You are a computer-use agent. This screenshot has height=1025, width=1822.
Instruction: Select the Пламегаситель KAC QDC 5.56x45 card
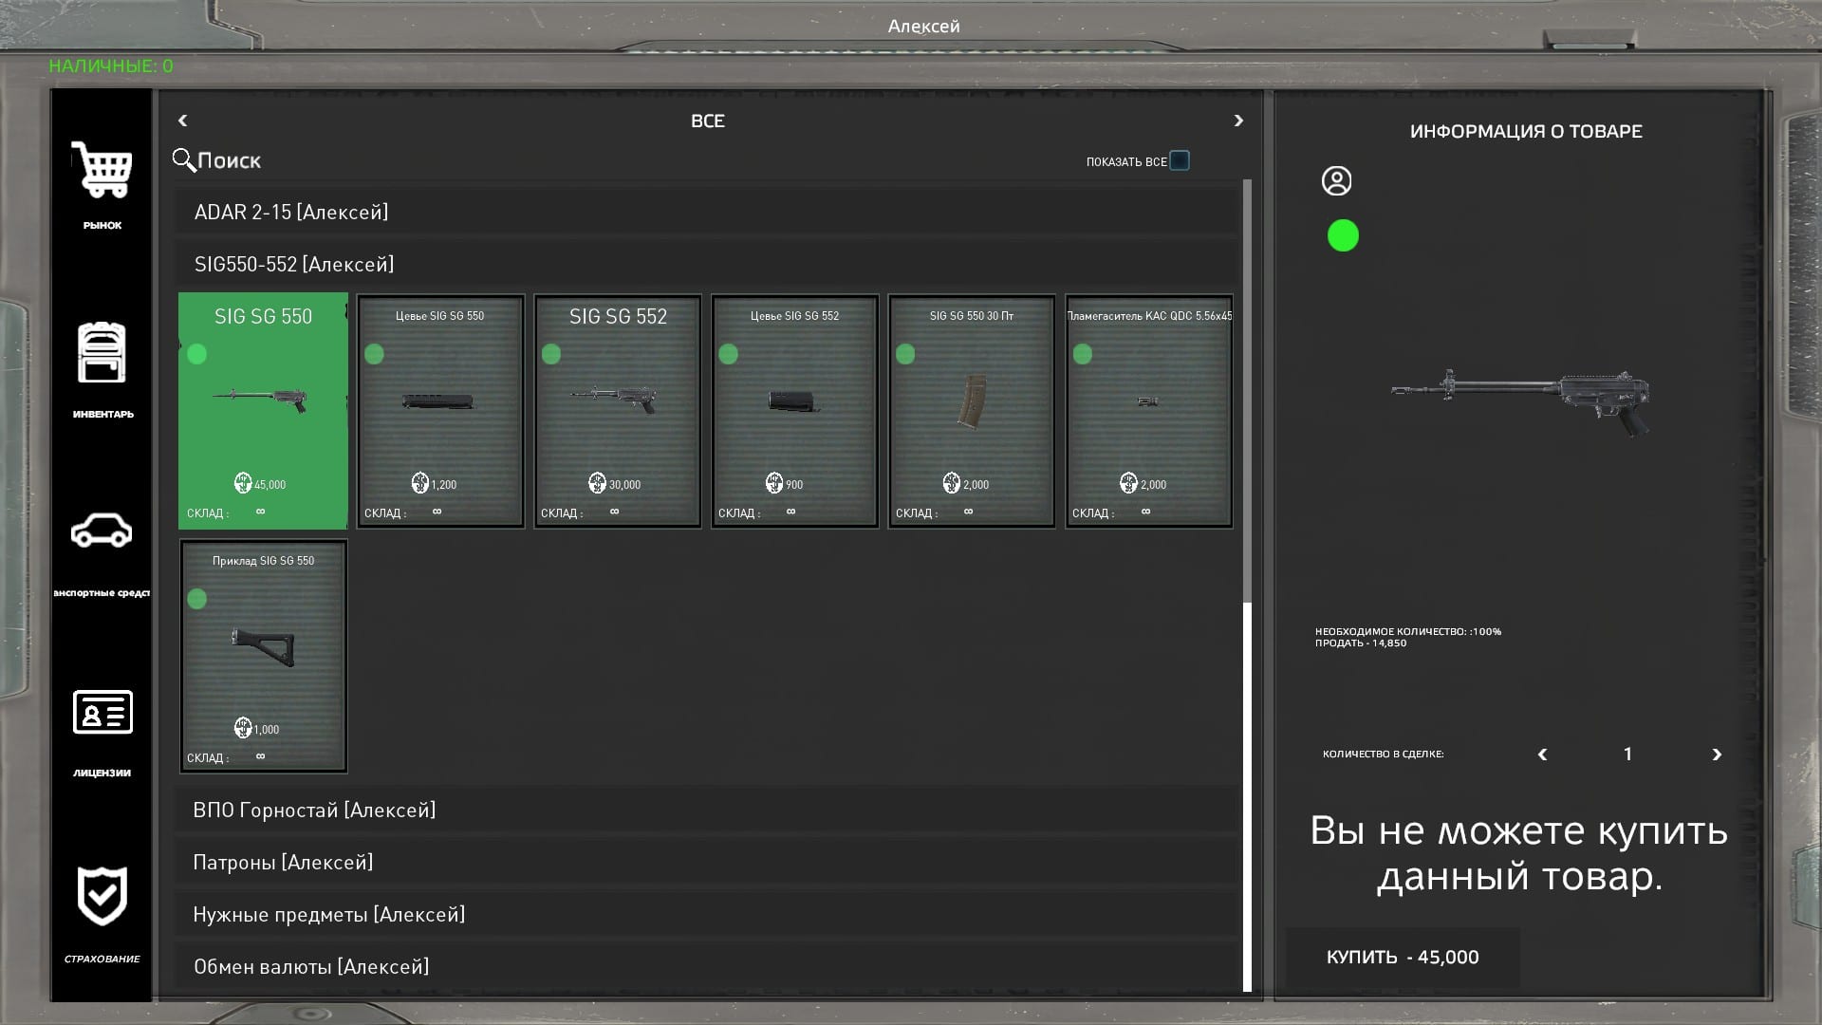click(x=1149, y=410)
